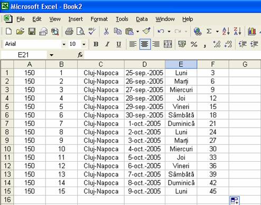Viewport: 261px width, 205px height.
Task: Sort ascending A to Z
Action: pyautogui.click(x=226, y=32)
